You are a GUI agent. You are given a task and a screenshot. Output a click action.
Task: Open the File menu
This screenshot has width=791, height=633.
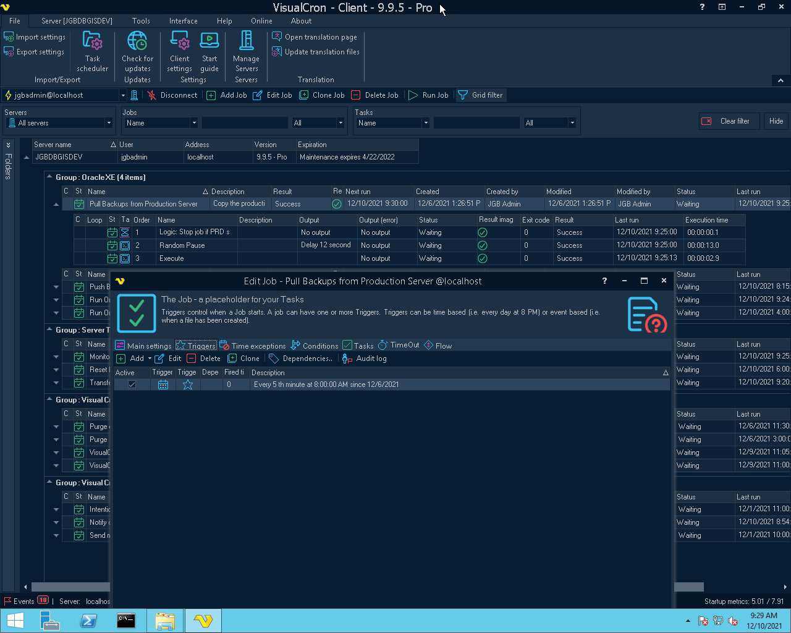(x=14, y=21)
